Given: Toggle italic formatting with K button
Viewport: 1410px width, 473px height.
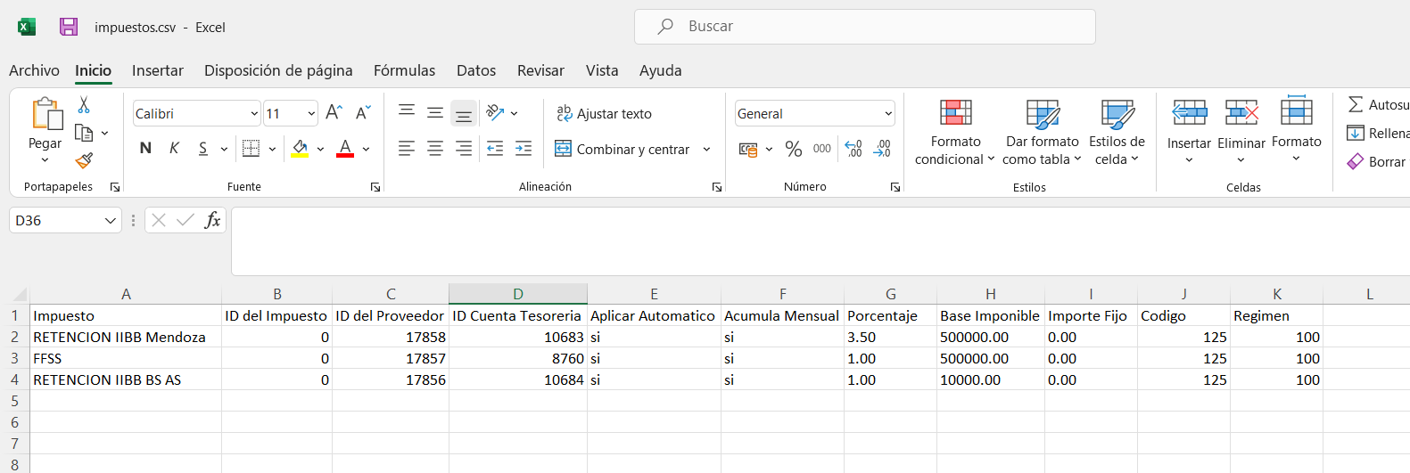Looking at the screenshot, I should coord(174,149).
